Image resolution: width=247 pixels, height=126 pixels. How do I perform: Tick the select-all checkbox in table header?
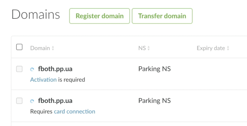click(19, 47)
